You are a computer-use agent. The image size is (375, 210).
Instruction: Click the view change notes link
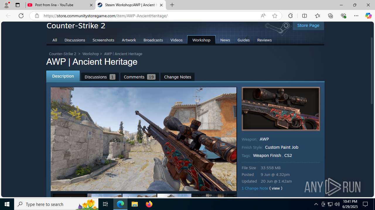tap(276, 188)
